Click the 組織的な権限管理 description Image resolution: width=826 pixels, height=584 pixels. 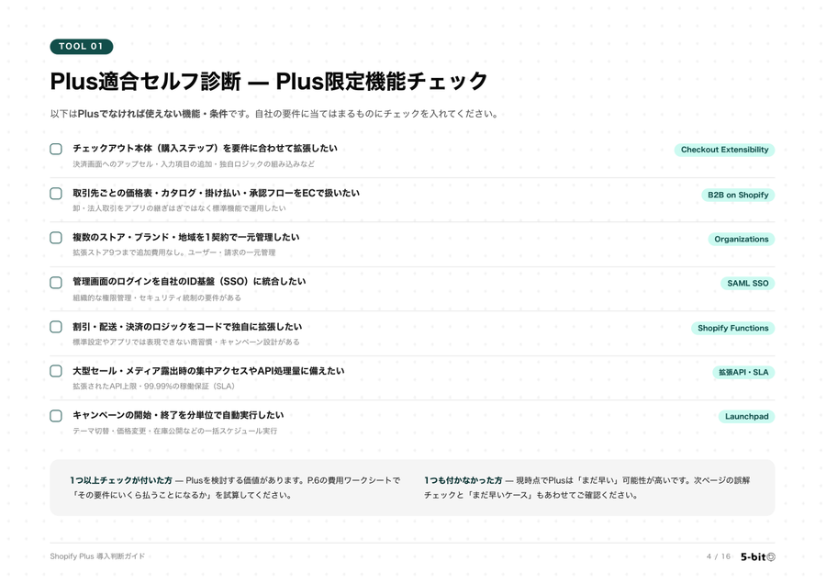click(157, 298)
